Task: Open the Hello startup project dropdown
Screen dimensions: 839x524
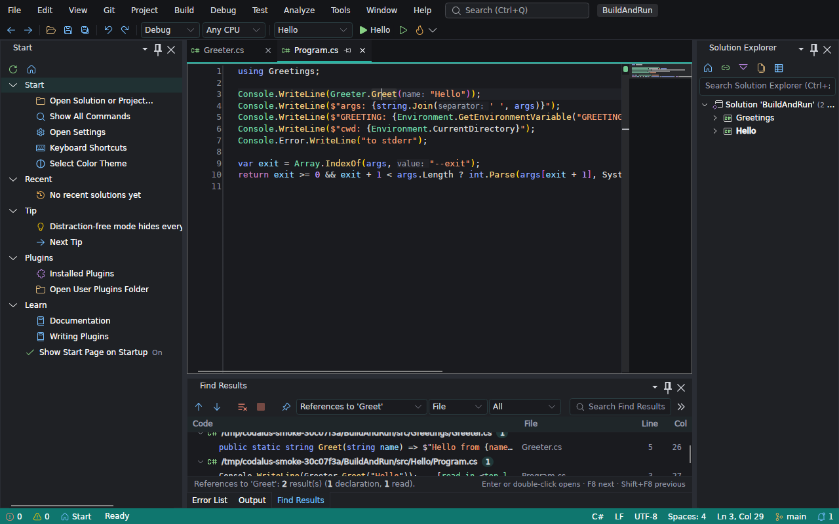Action: coord(313,30)
